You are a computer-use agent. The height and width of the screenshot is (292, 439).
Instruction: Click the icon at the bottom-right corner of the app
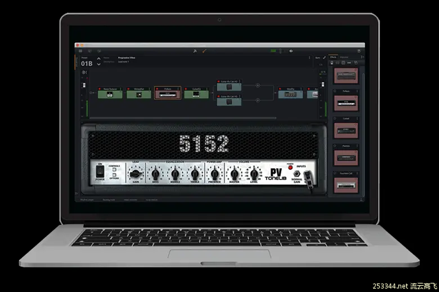[361, 200]
